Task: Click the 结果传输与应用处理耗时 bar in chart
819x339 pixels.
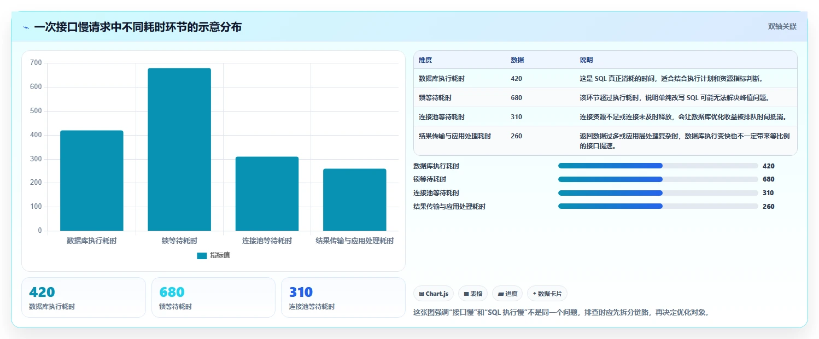Action: click(x=355, y=200)
